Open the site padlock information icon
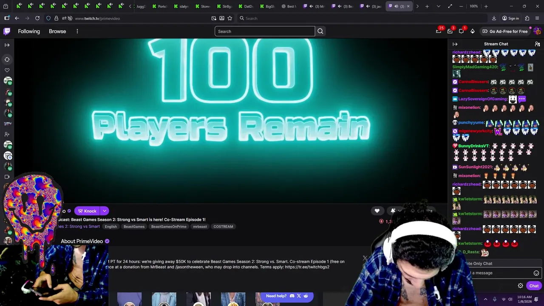 (x=56, y=18)
